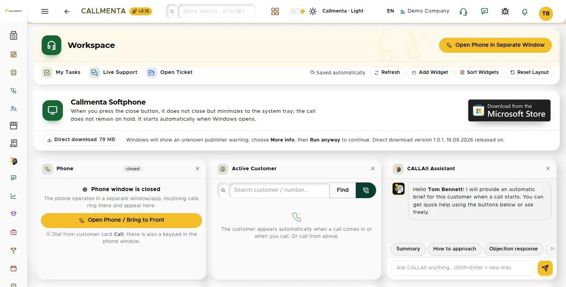The width and height of the screenshot is (566, 287).
Task: Open the TB user avatar menu
Action: [546, 13]
